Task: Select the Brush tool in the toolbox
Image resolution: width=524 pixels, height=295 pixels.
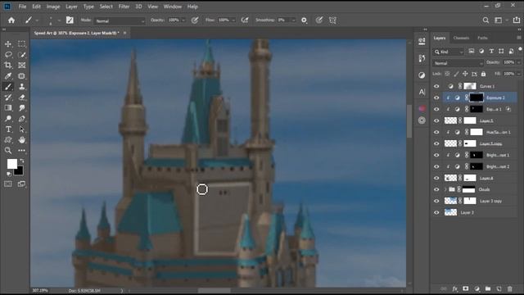Action: pos(8,87)
